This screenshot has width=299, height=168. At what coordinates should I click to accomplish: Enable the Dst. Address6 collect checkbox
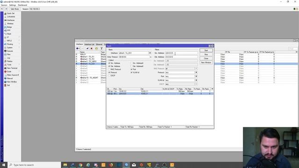point(131,66)
